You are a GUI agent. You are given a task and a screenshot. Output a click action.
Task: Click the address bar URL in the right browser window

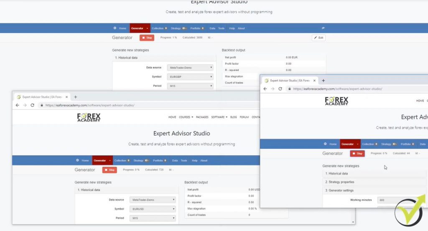pos(338,89)
